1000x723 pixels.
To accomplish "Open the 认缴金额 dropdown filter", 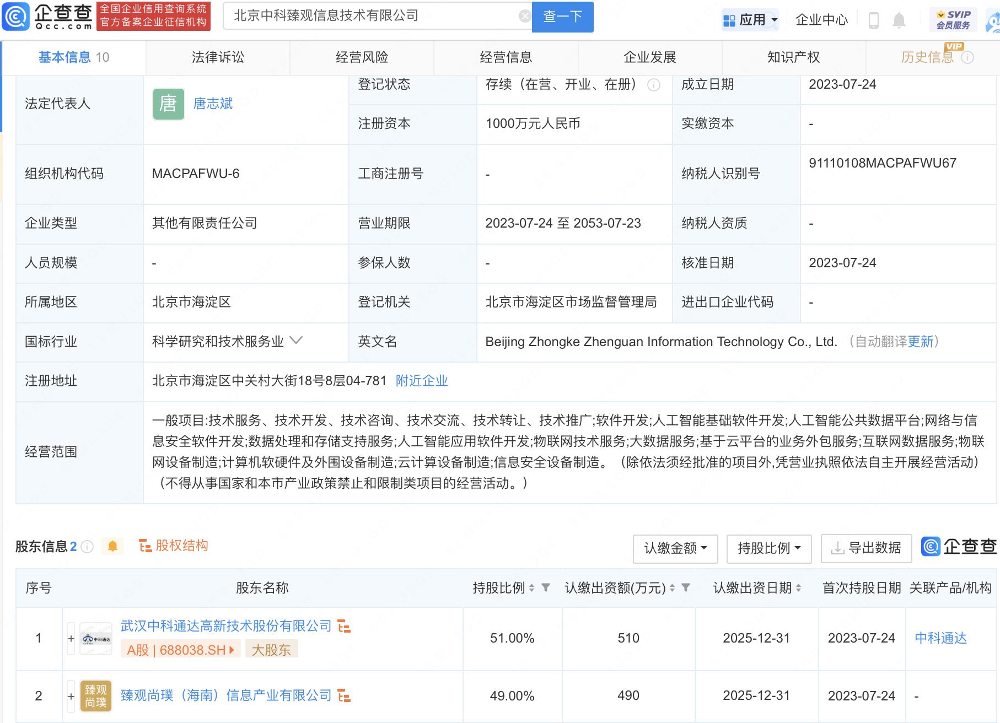I will (675, 549).
